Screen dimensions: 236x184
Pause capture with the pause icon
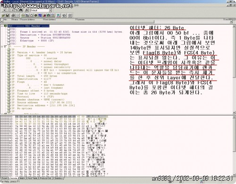click(x=8, y=10)
